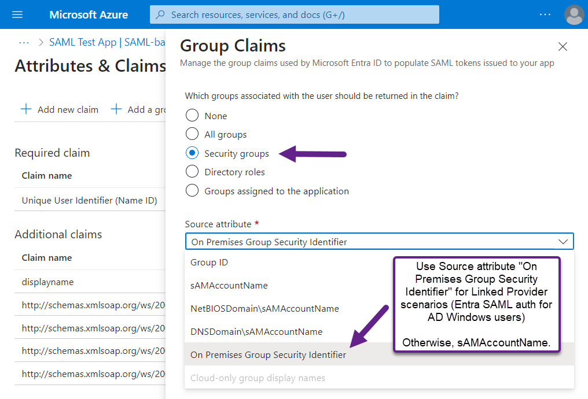Click the Add a group claim button

click(x=138, y=109)
